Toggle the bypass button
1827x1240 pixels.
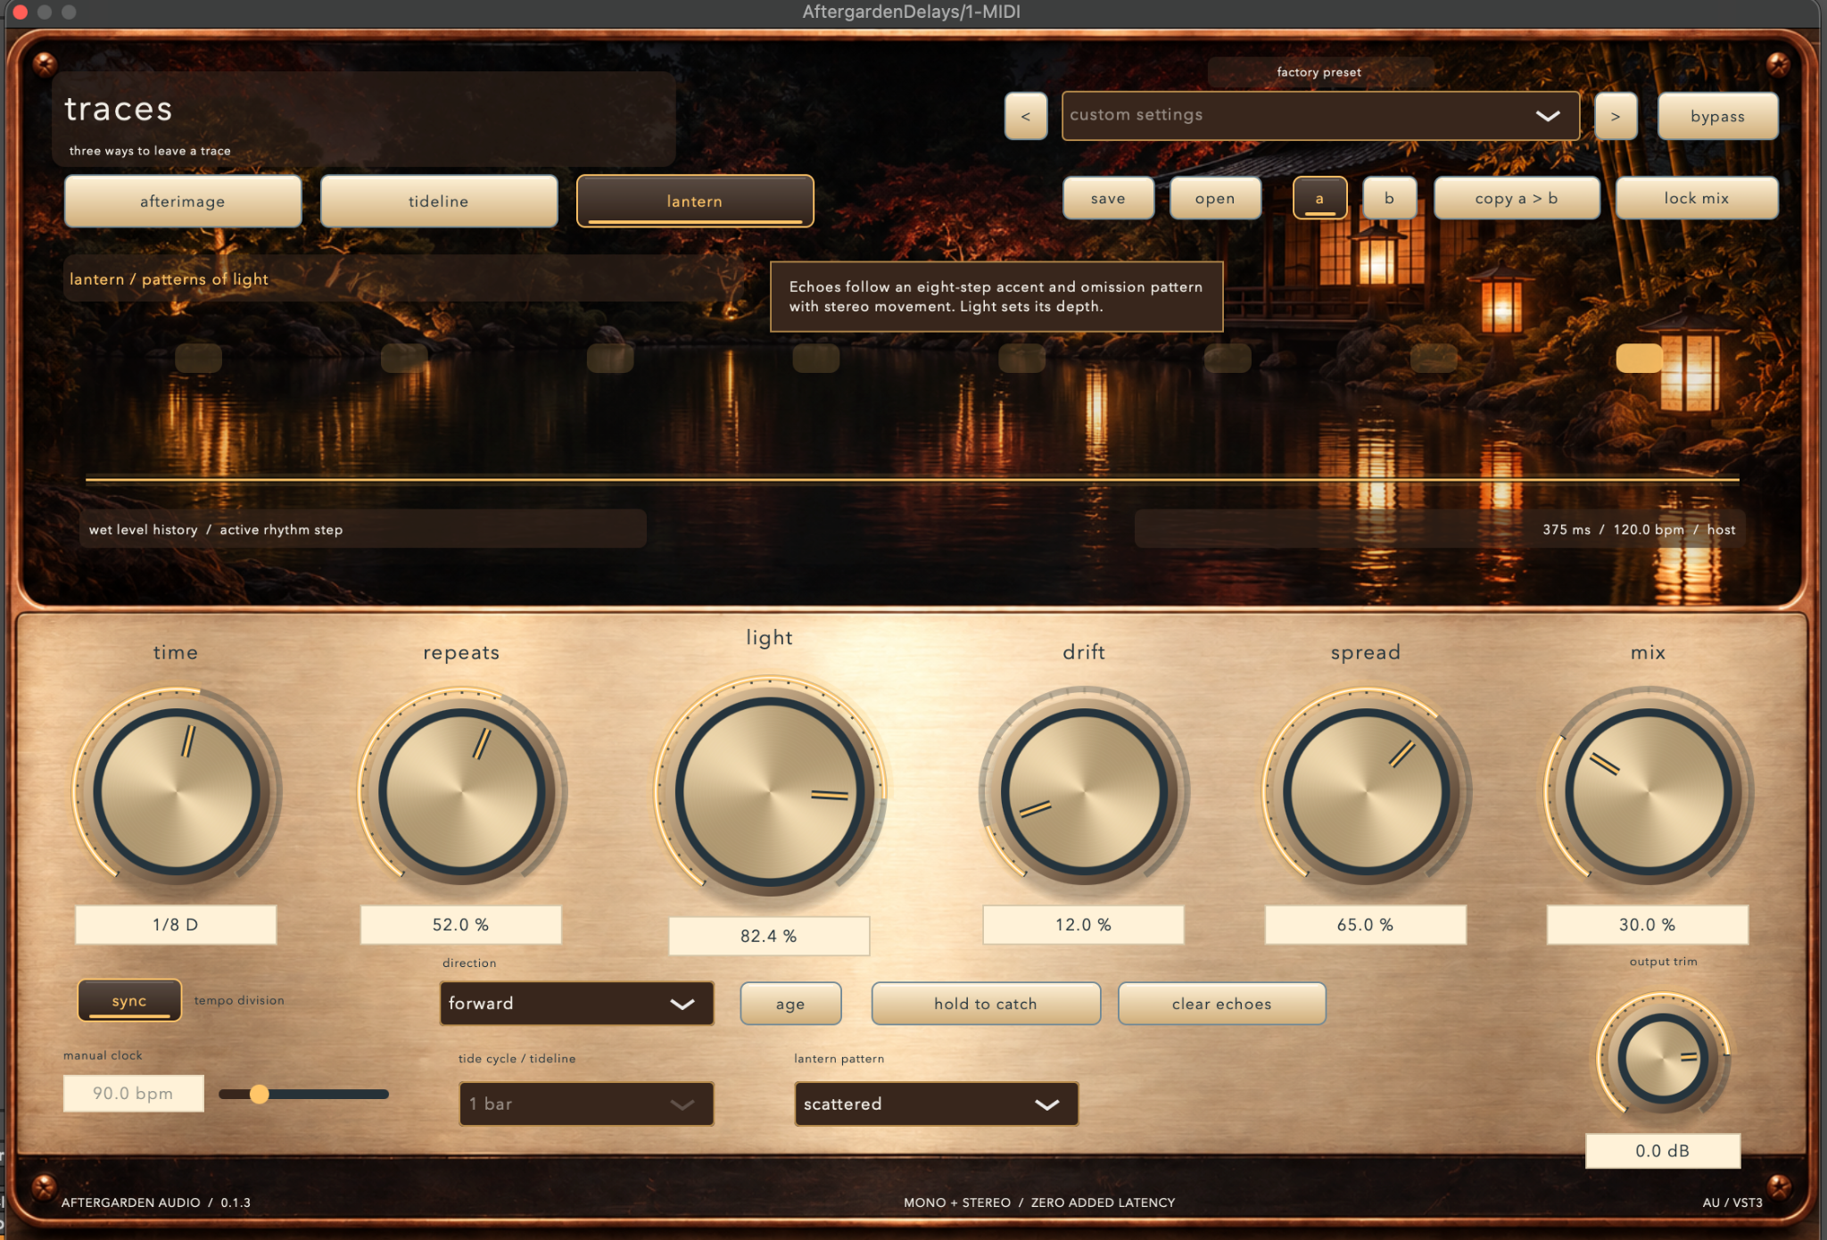click(1717, 116)
